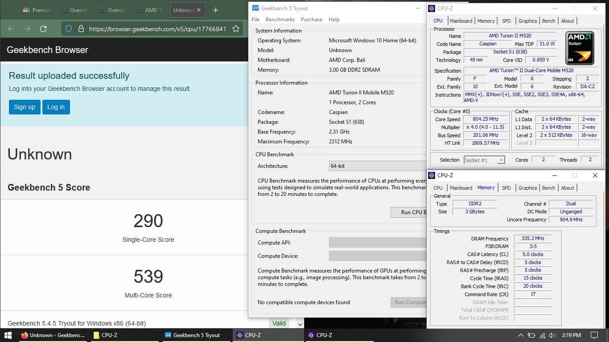The height and width of the screenshot is (342, 609).
Task: Open a new browser tab with plus
Action: click(216, 10)
